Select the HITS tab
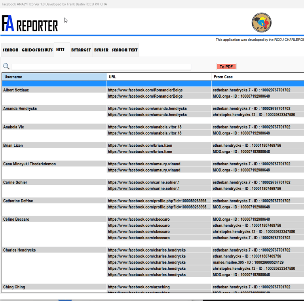This screenshot has height=301, width=304. point(62,49)
